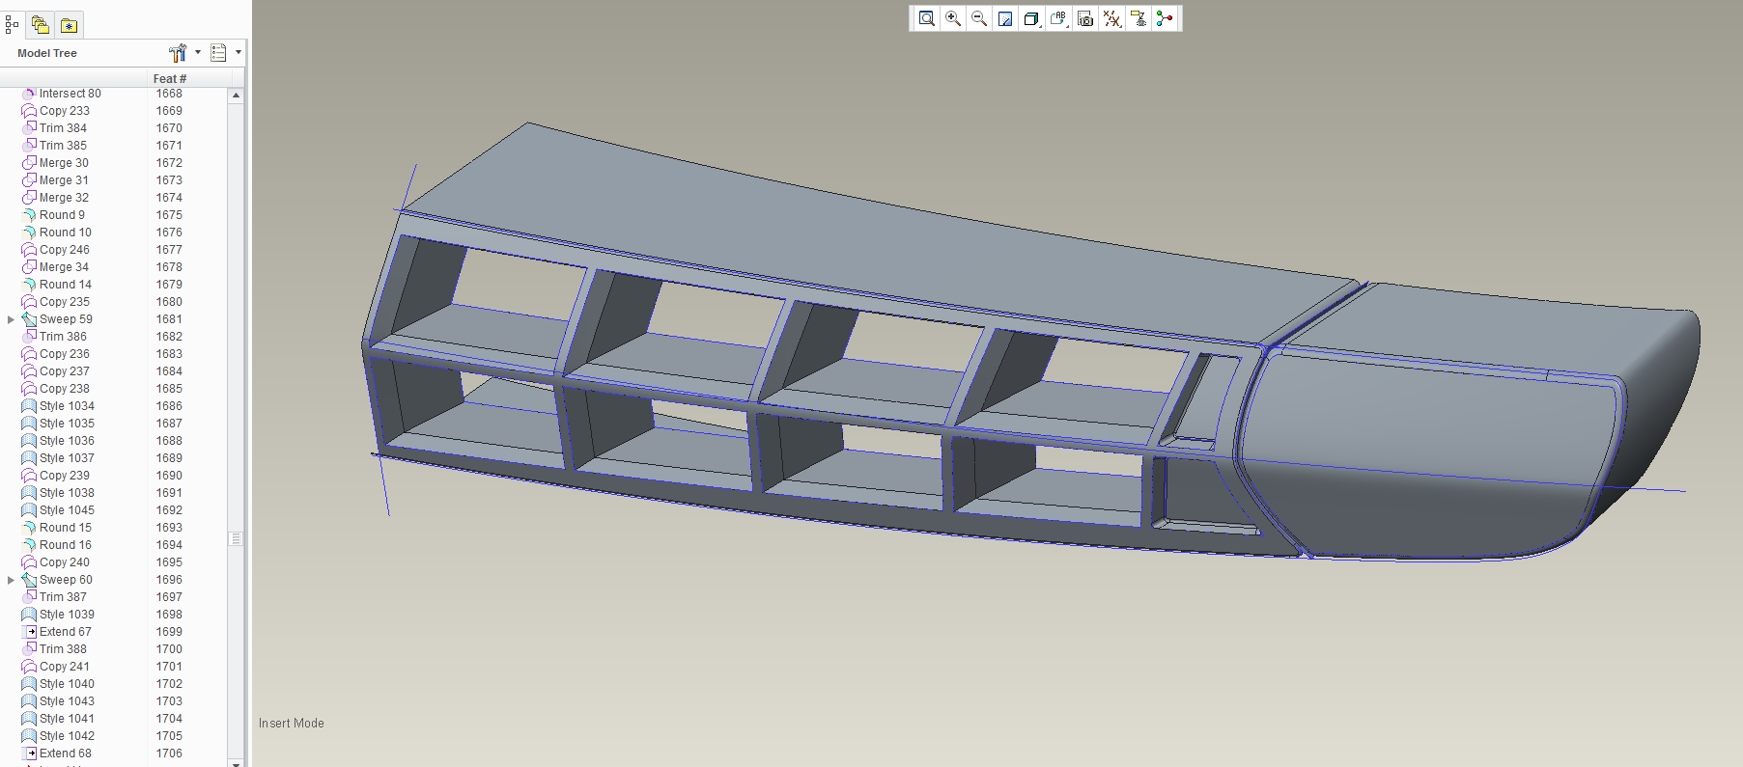Click the Style 1045 feature icon
This screenshot has width=1743, height=767.
(x=29, y=510)
